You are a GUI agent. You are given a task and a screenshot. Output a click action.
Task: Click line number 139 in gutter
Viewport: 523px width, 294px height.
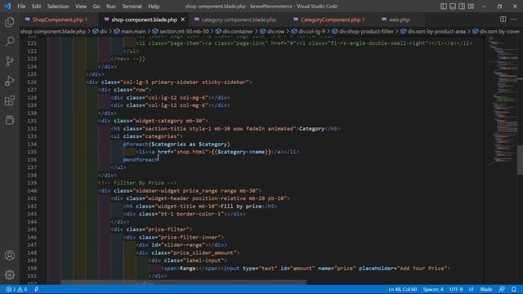tap(32, 183)
